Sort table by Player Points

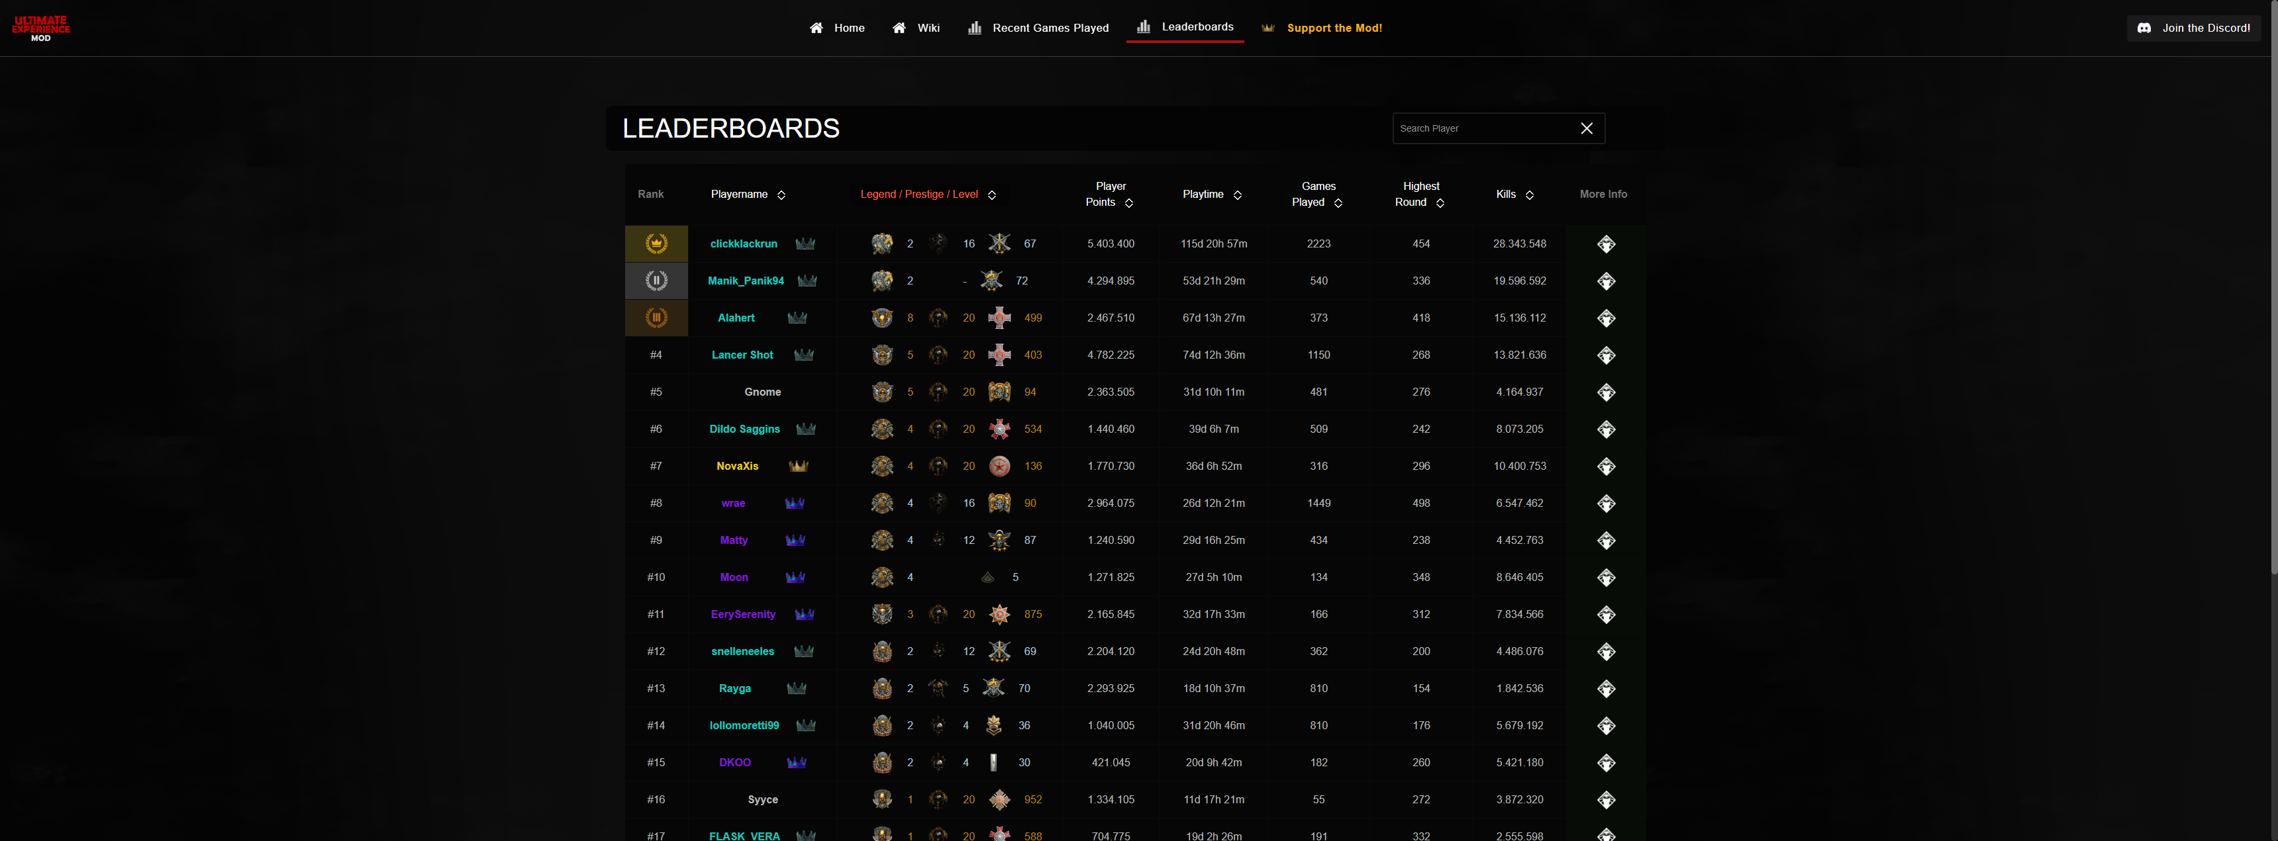(1128, 203)
